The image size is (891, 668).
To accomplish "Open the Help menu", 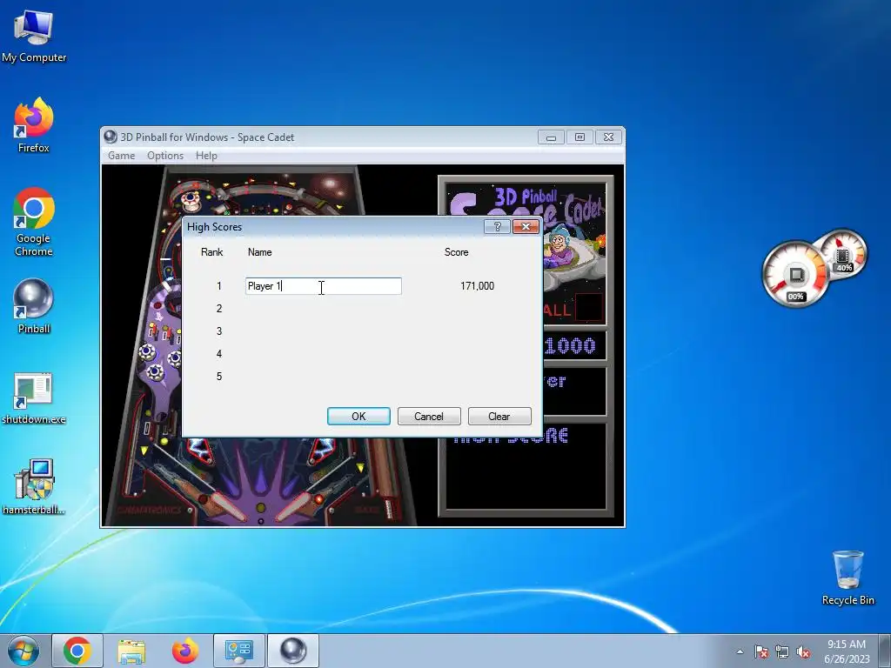I will pos(206,156).
